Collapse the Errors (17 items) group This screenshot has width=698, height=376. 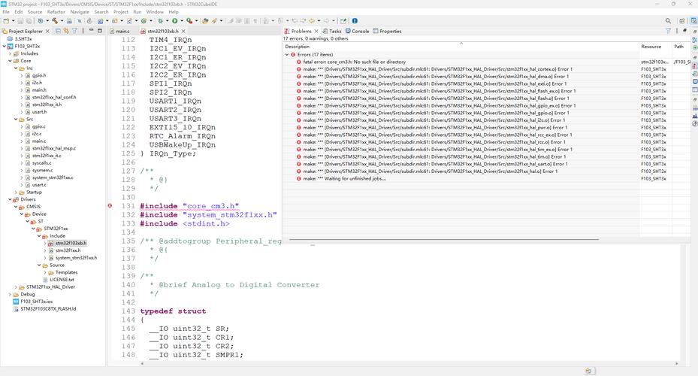[287, 54]
